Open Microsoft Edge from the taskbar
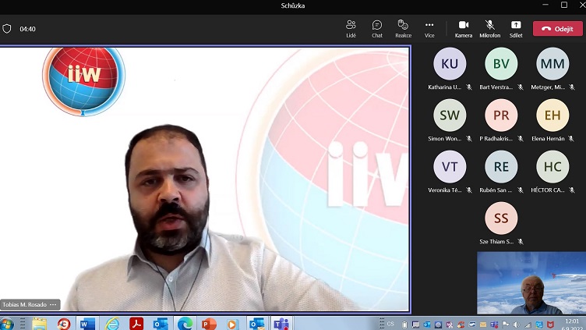This screenshot has height=330, width=586. tap(185, 324)
